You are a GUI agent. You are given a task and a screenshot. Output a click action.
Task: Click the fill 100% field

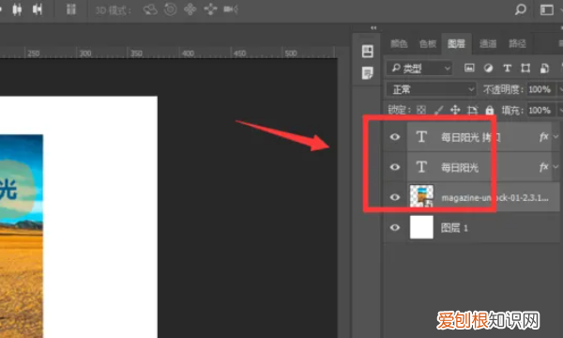(x=540, y=110)
